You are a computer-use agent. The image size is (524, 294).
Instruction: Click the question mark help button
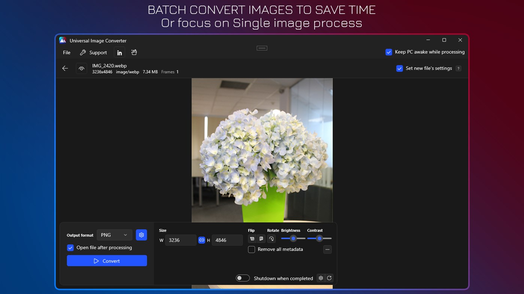point(458,68)
